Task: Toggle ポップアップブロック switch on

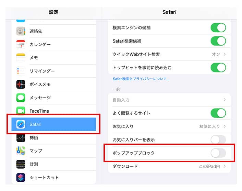Action: click(x=218, y=153)
